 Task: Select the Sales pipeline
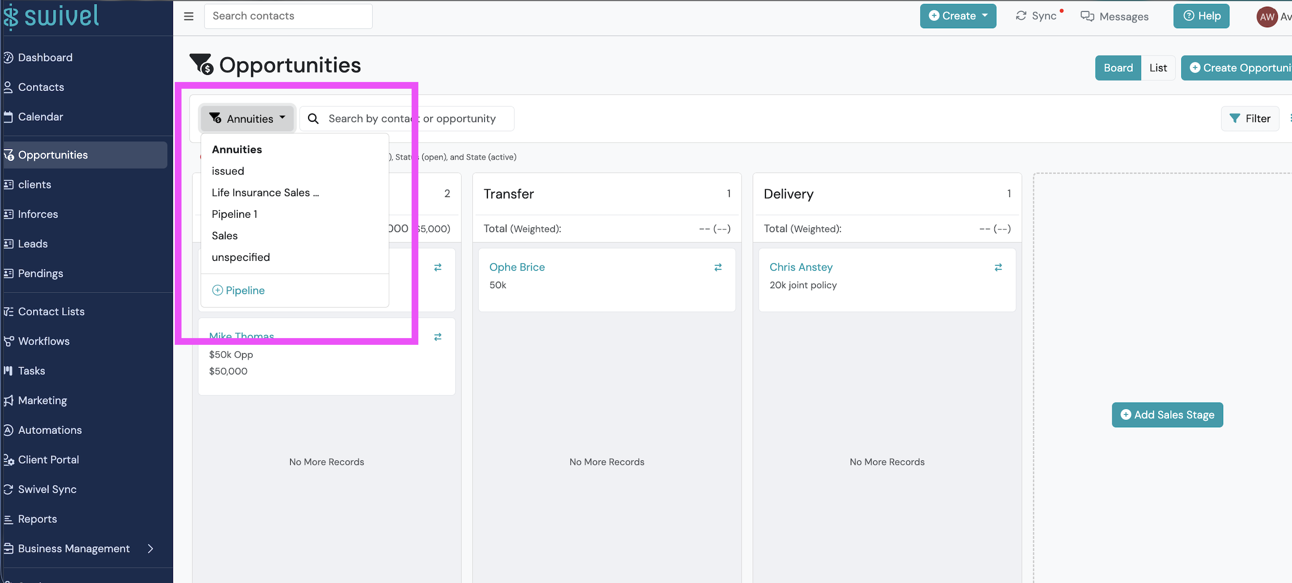[225, 236]
